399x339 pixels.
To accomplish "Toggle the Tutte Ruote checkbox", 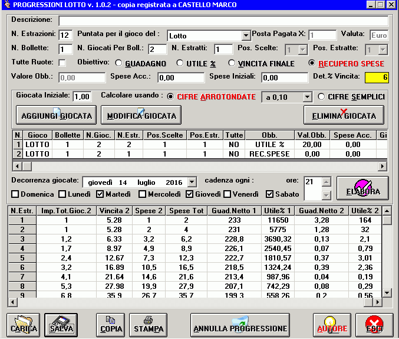I will tap(62, 63).
